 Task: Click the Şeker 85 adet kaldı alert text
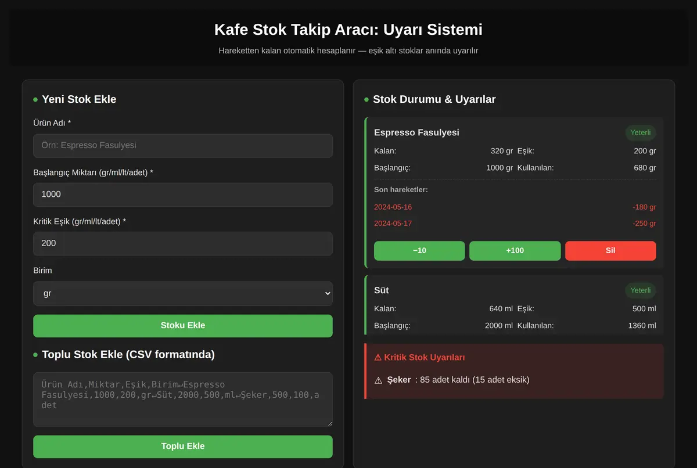click(x=458, y=380)
